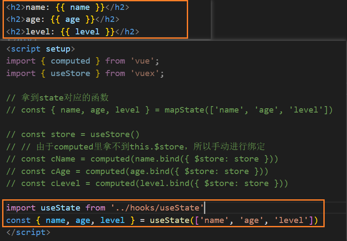The width and height of the screenshot is (347, 241).
Task: Click the 'vuex' string literal
Action: (145, 73)
